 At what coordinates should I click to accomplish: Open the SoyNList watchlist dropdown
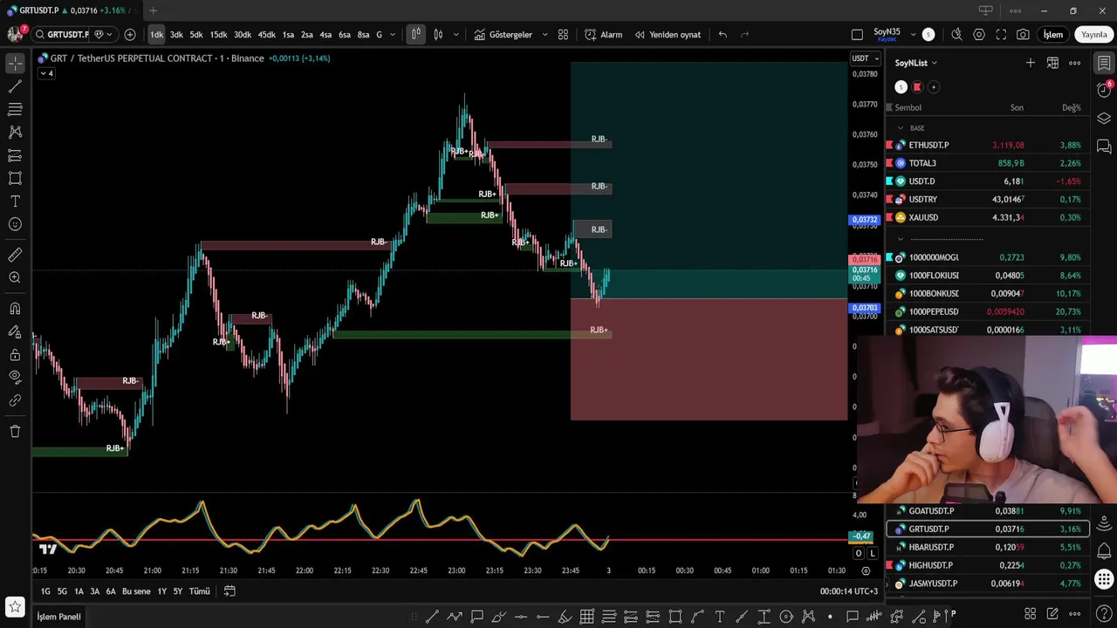tap(915, 63)
